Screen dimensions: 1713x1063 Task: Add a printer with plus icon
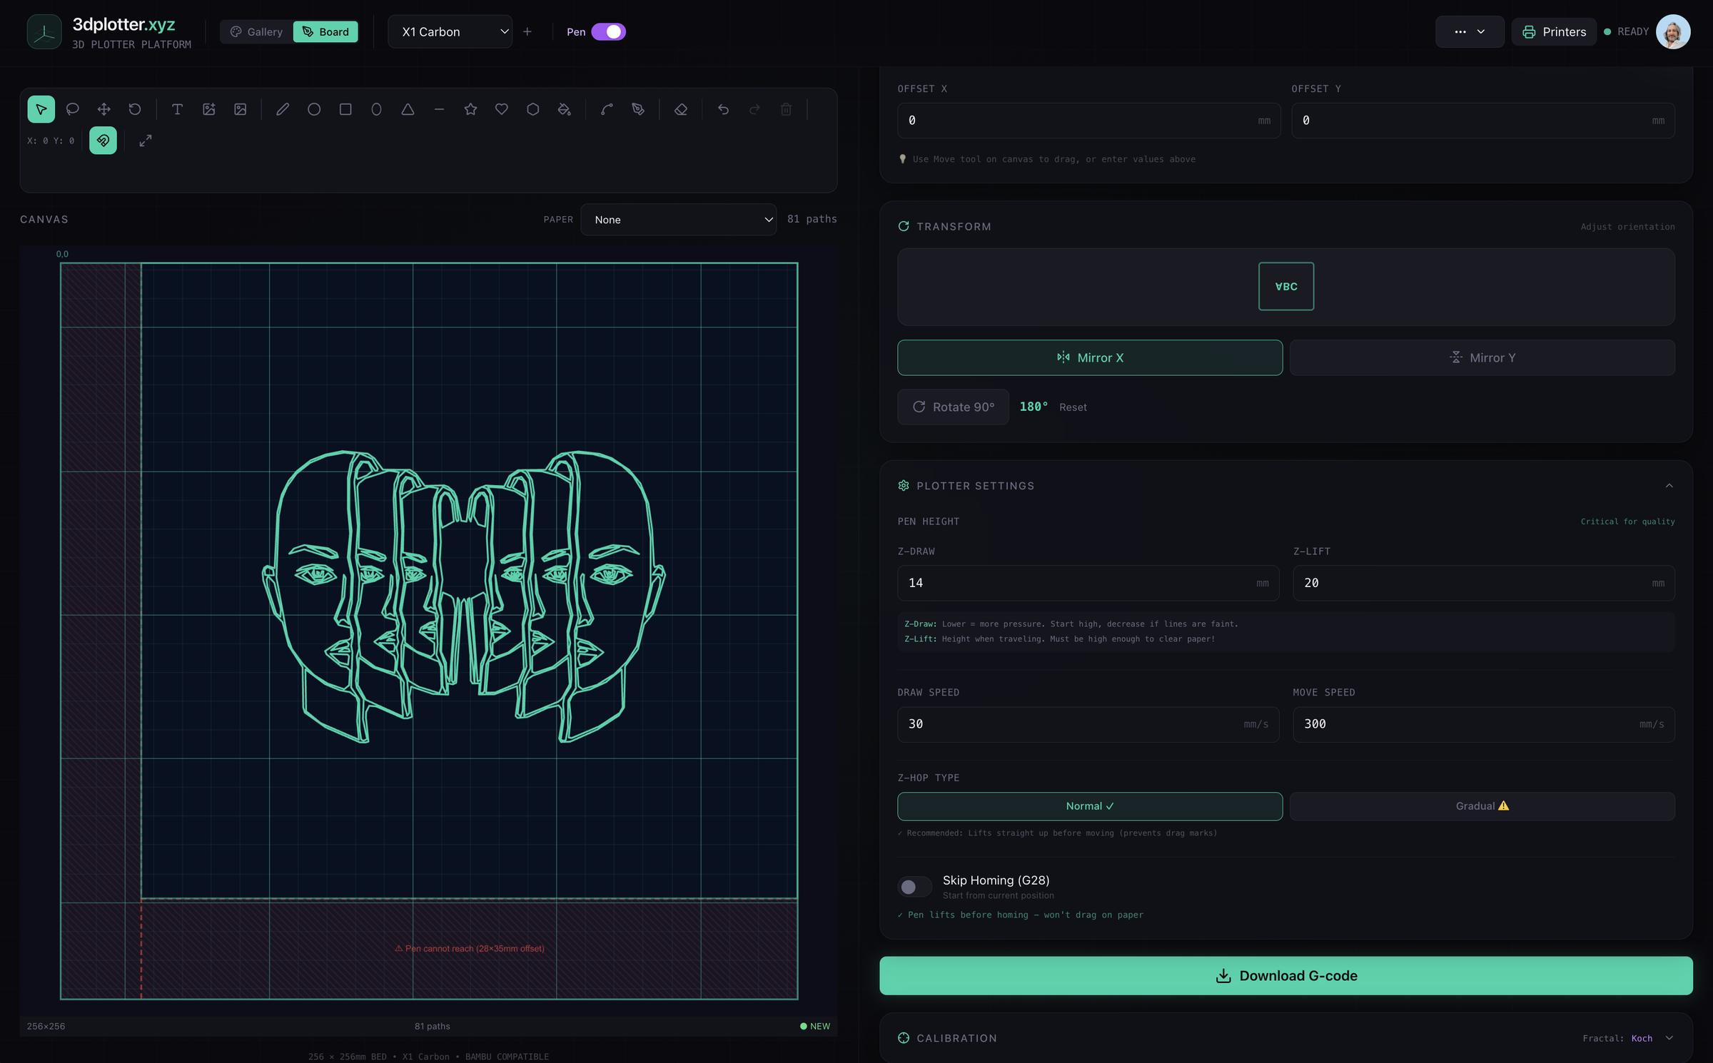[527, 31]
